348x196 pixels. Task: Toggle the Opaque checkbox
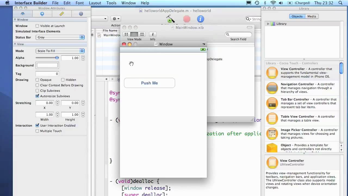37,80
